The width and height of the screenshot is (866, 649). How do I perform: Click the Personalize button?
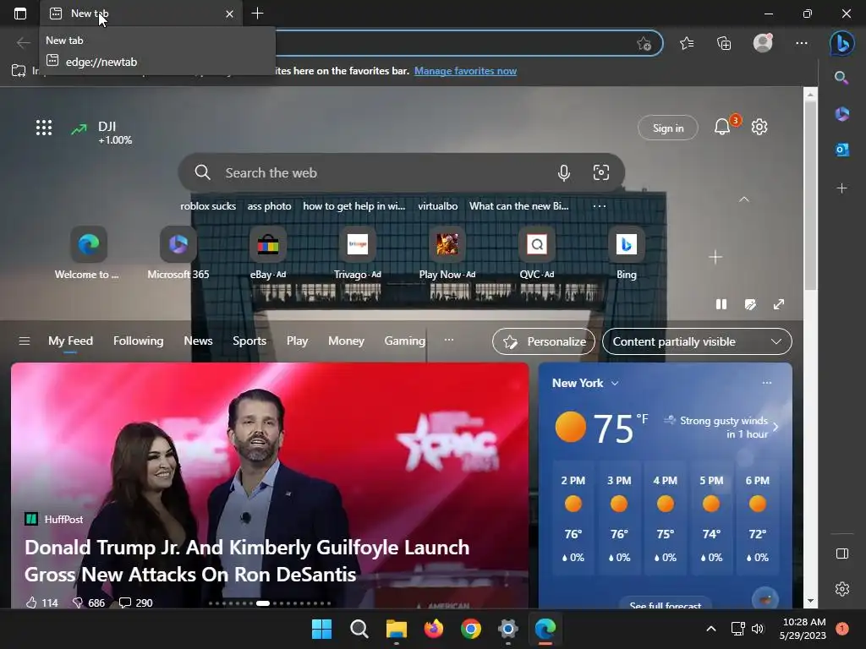tap(544, 341)
